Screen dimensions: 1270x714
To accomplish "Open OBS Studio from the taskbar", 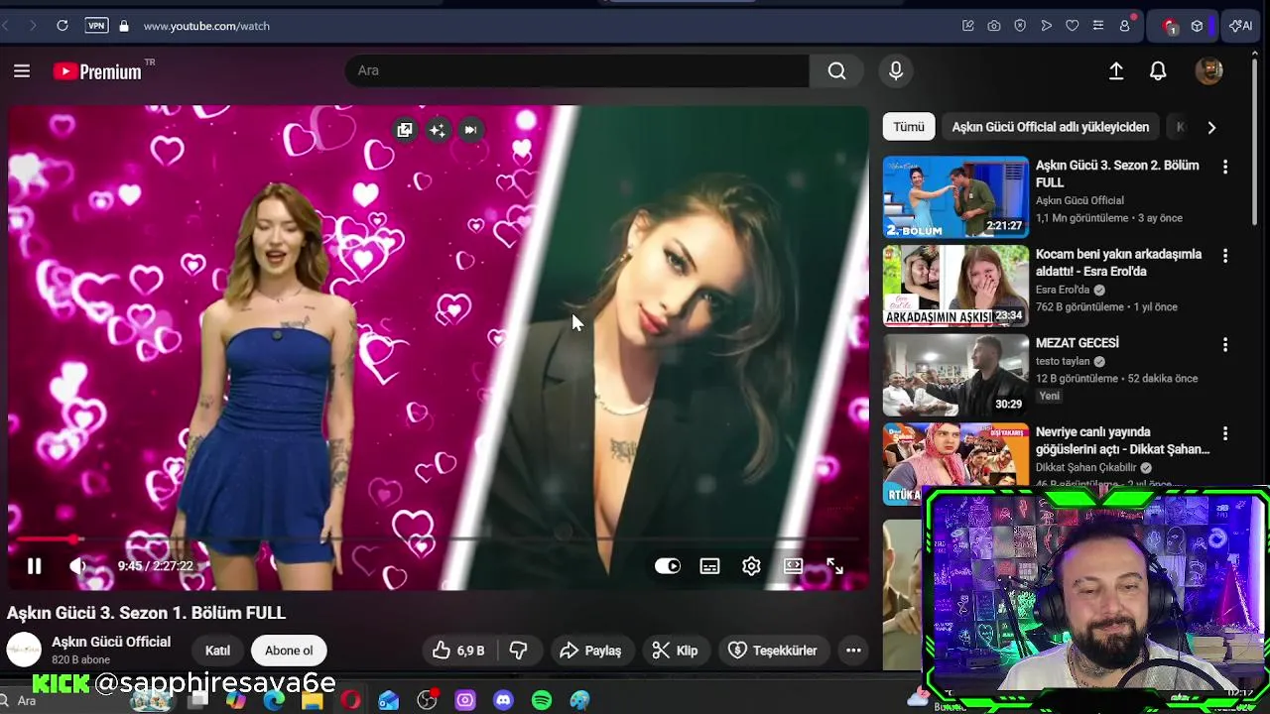I will coord(427,700).
